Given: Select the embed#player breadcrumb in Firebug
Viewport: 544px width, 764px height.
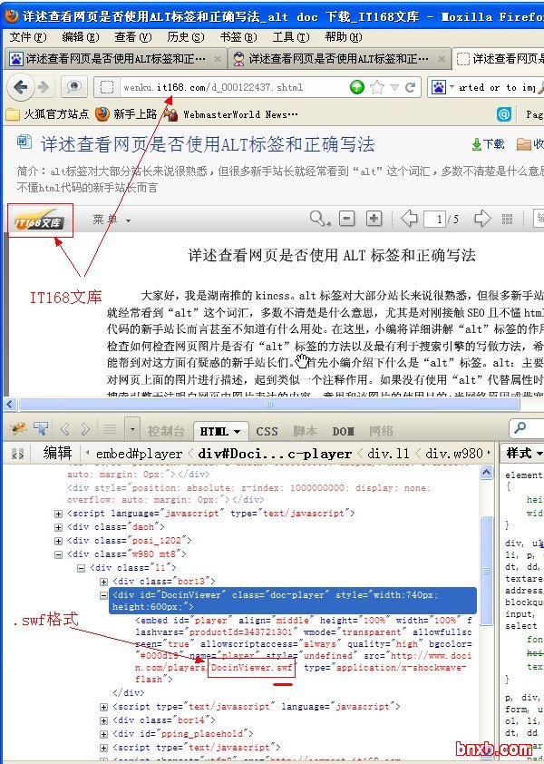Looking at the screenshot, I should coord(139,454).
